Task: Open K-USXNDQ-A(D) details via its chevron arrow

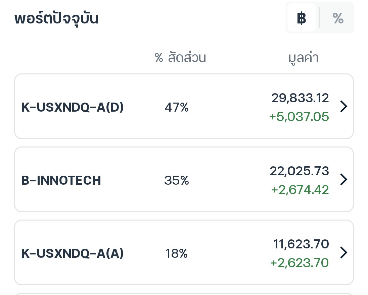Action: (343, 107)
